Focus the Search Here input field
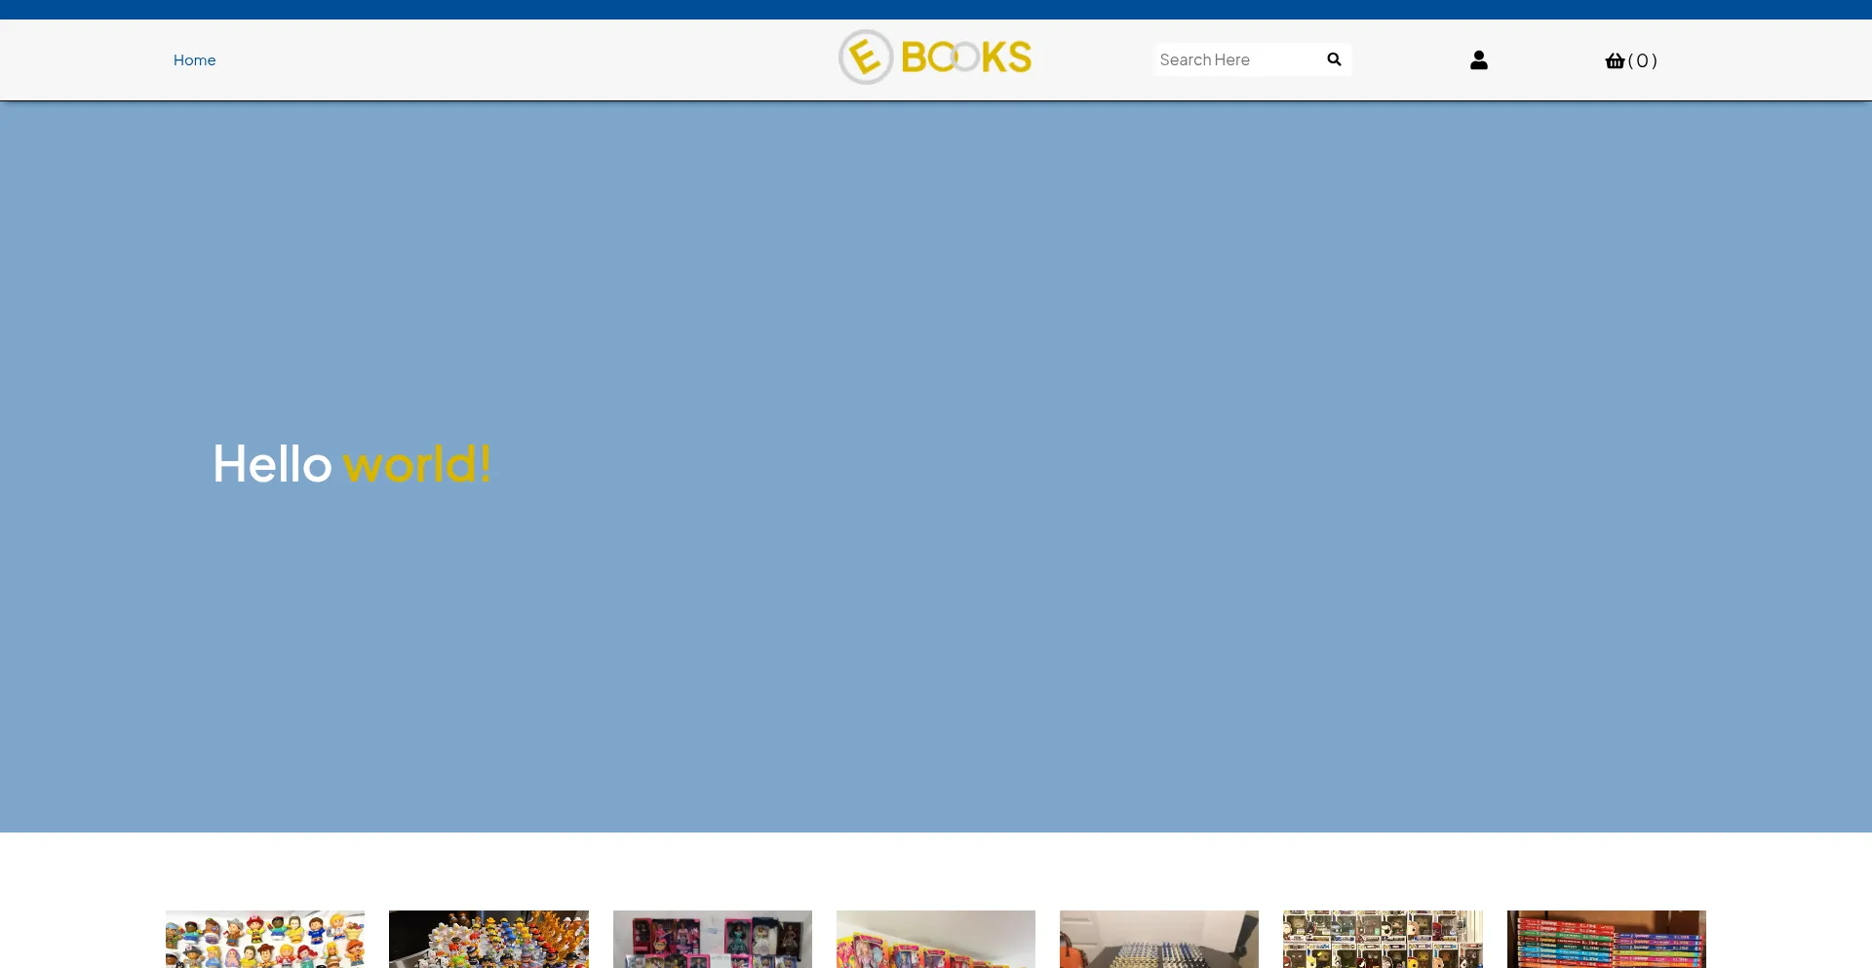 (x=1237, y=59)
